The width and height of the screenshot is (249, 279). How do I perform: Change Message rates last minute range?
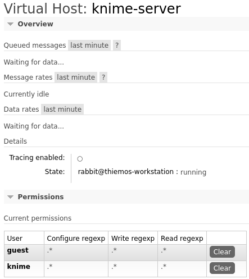76,77
